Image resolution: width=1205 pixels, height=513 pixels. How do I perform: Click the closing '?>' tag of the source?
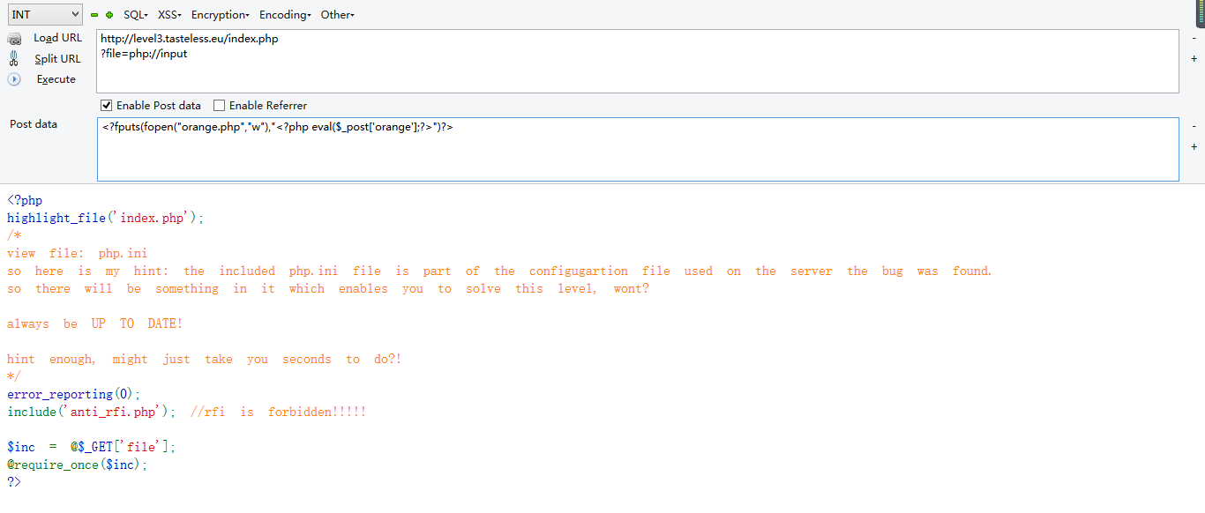pos(14,482)
